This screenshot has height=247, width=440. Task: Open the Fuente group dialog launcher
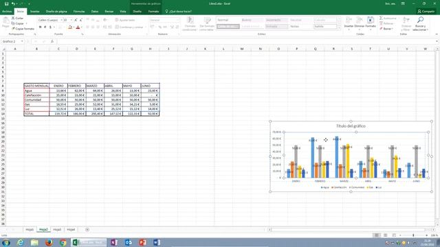(82, 34)
